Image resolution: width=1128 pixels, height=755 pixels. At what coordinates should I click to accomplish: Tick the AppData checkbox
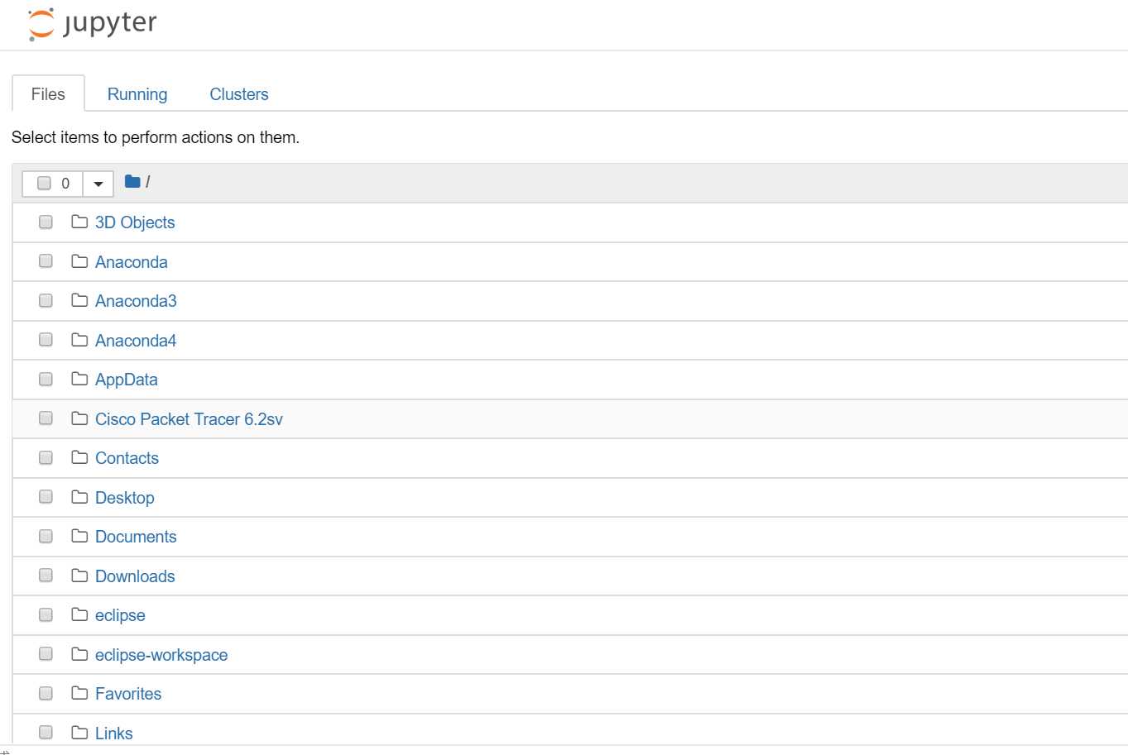(46, 379)
